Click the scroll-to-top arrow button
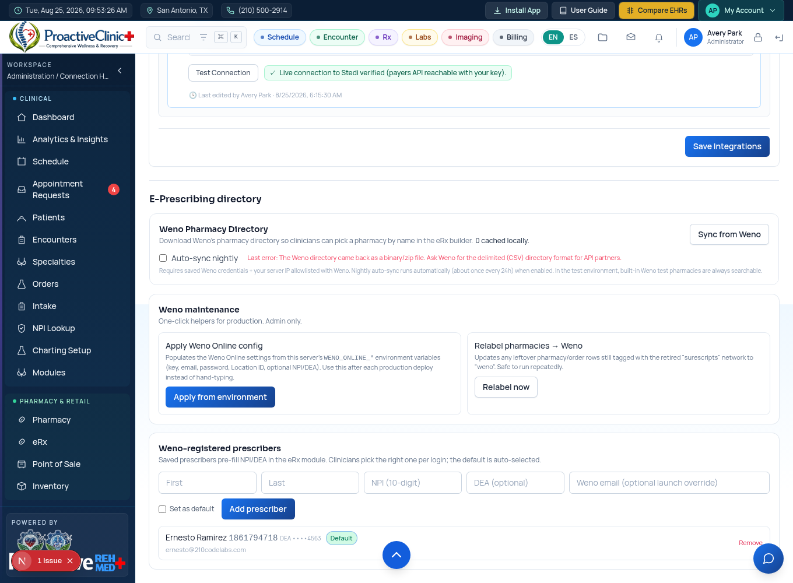The image size is (793, 583). [x=396, y=555]
